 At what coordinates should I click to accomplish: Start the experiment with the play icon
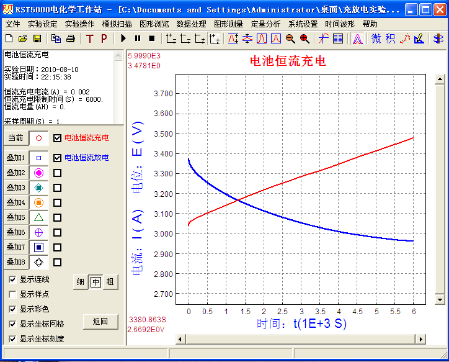point(123,38)
